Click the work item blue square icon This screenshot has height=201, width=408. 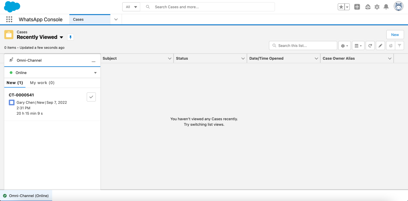coord(11,103)
